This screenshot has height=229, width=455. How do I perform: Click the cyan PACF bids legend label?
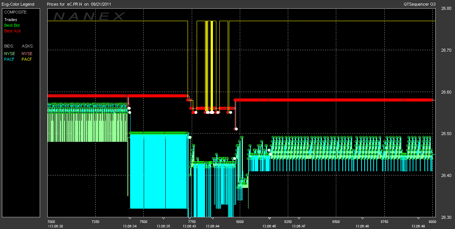(9, 59)
